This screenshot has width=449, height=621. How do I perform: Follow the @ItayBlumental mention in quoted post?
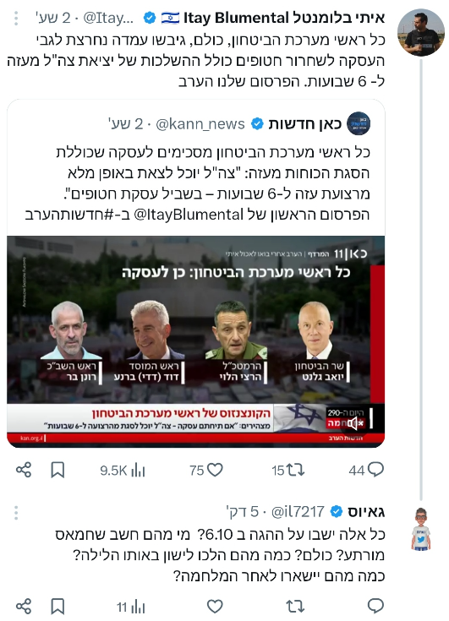(x=189, y=215)
